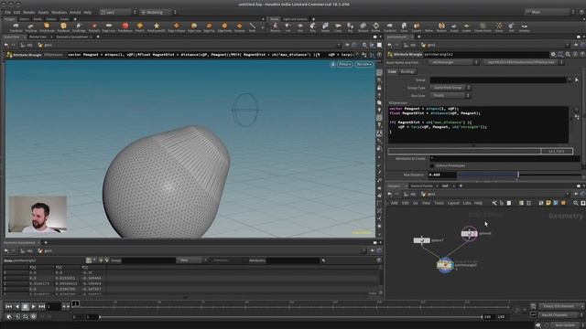The image size is (586, 329).
Task: Select the PolyFill shelf tool
Action: point(140,27)
